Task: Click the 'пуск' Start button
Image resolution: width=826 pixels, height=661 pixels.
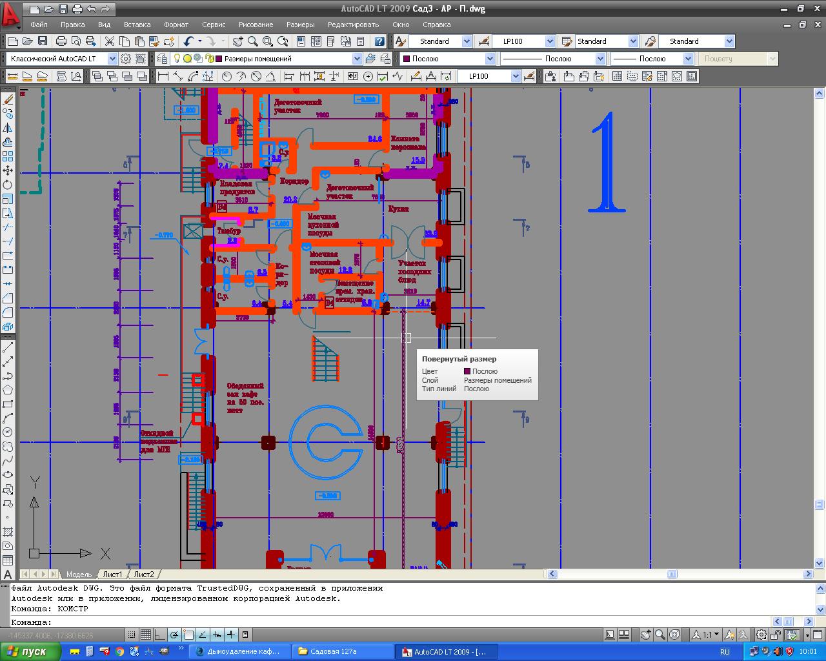Action: 31,651
